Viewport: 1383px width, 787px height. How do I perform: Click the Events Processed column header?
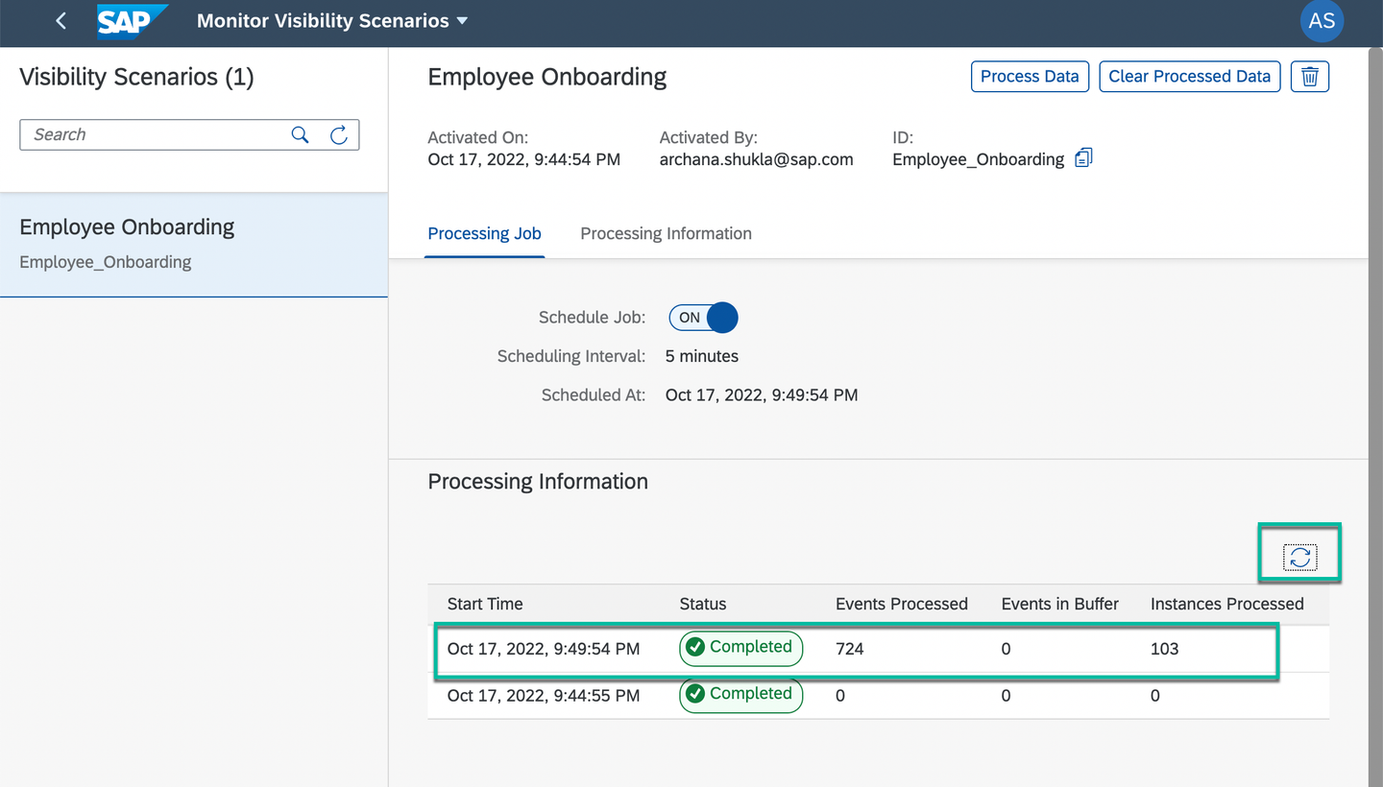(x=902, y=605)
